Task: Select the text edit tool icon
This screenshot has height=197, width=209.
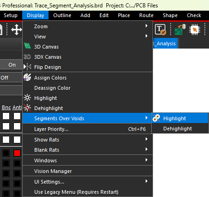Action: coord(160,30)
